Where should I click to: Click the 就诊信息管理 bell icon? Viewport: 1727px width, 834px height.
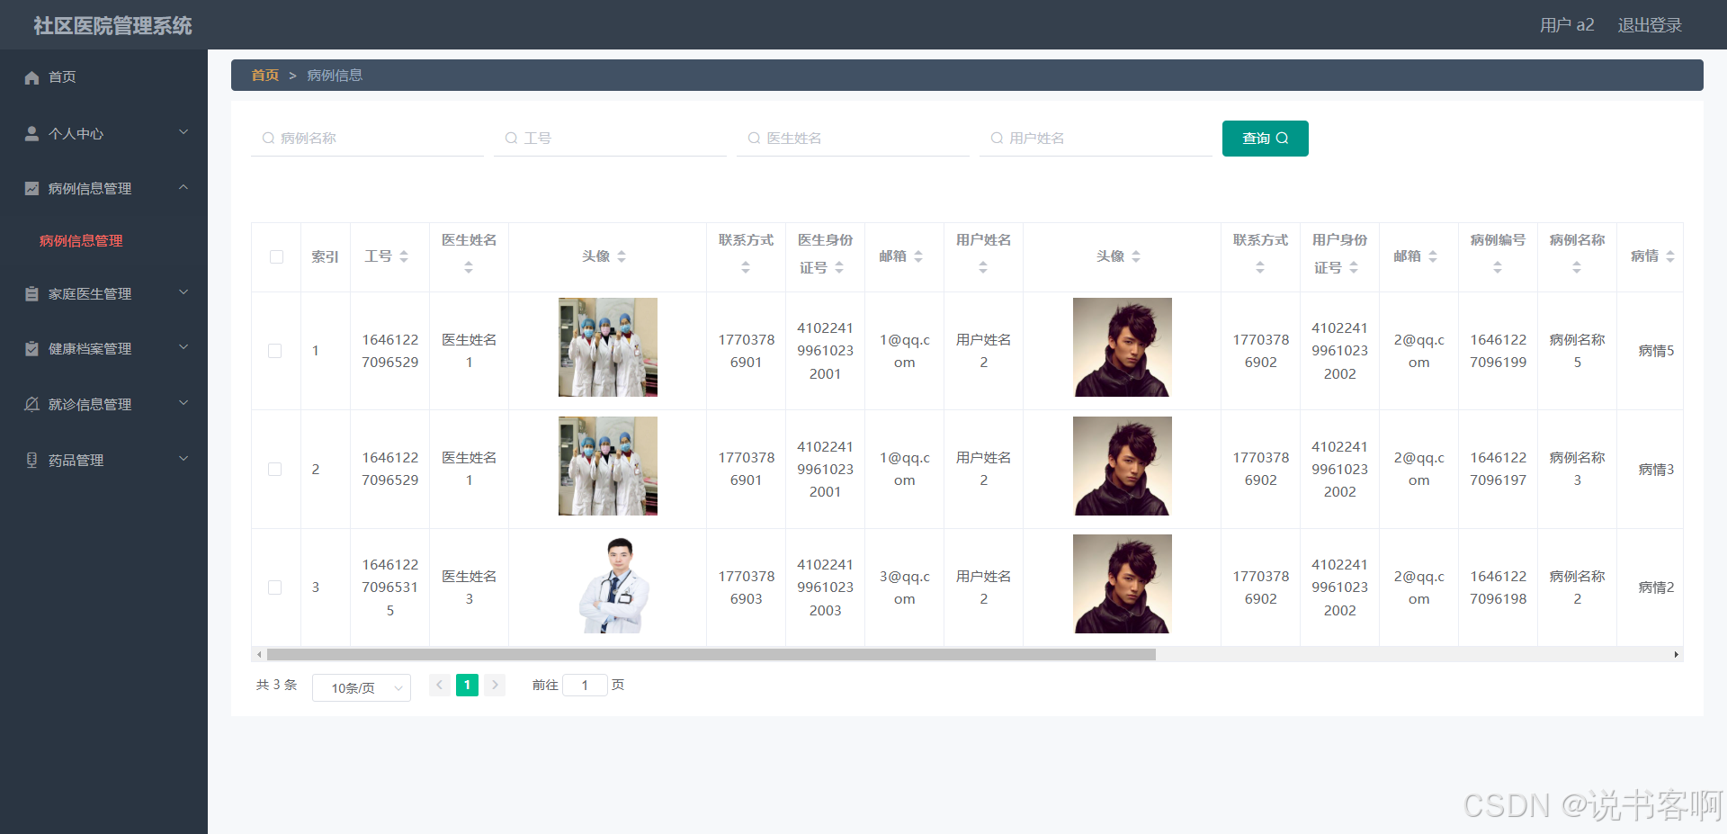[31, 404]
